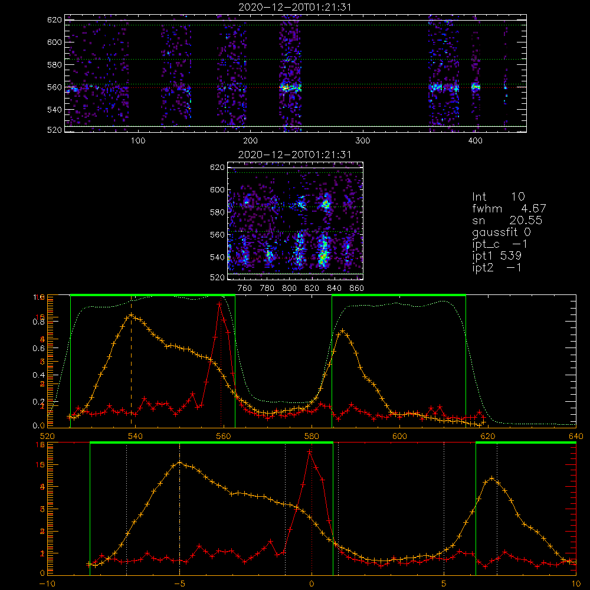590x590 pixels.
Task: Click the red peak marker near 560 in upper profile
Action: tap(219, 303)
